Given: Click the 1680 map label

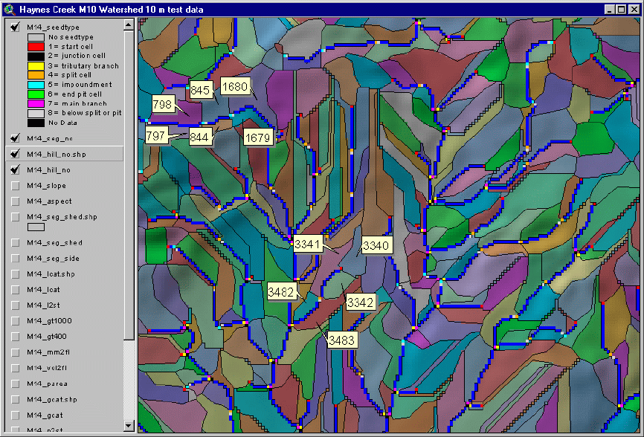Looking at the screenshot, I should click(235, 86).
